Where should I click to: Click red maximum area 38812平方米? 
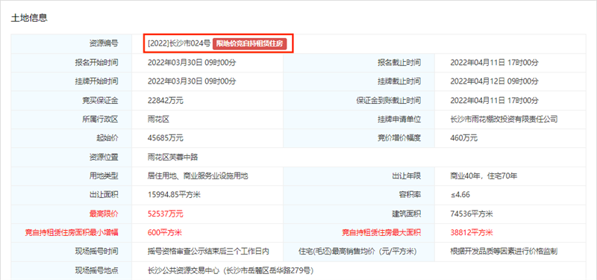(472, 232)
